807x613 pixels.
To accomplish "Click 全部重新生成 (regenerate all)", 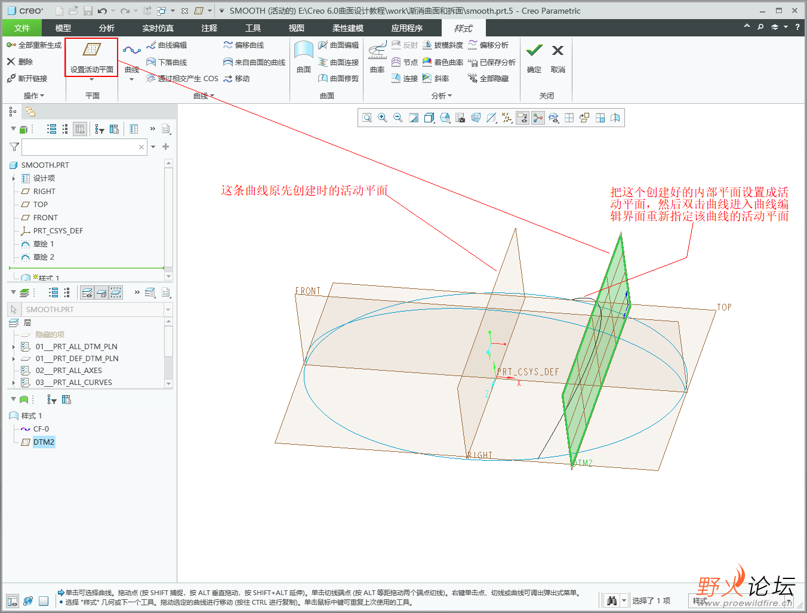I will 34,45.
